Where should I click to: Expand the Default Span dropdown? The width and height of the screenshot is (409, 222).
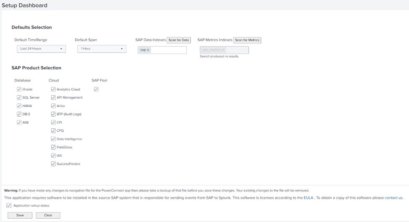pyautogui.click(x=102, y=49)
